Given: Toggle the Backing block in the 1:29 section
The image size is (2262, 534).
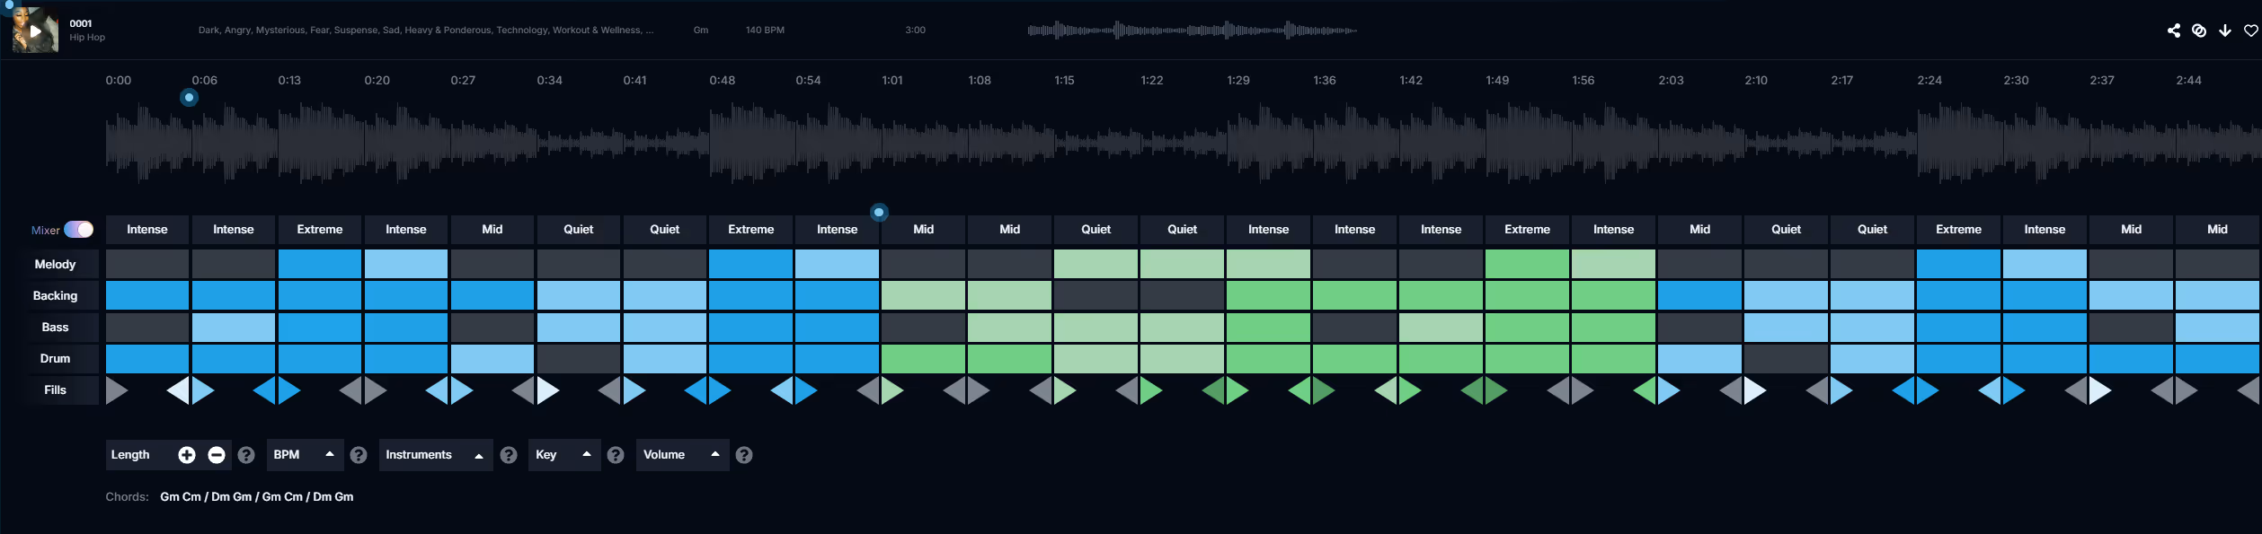Looking at the screenshot, I should coord(1269,295).
